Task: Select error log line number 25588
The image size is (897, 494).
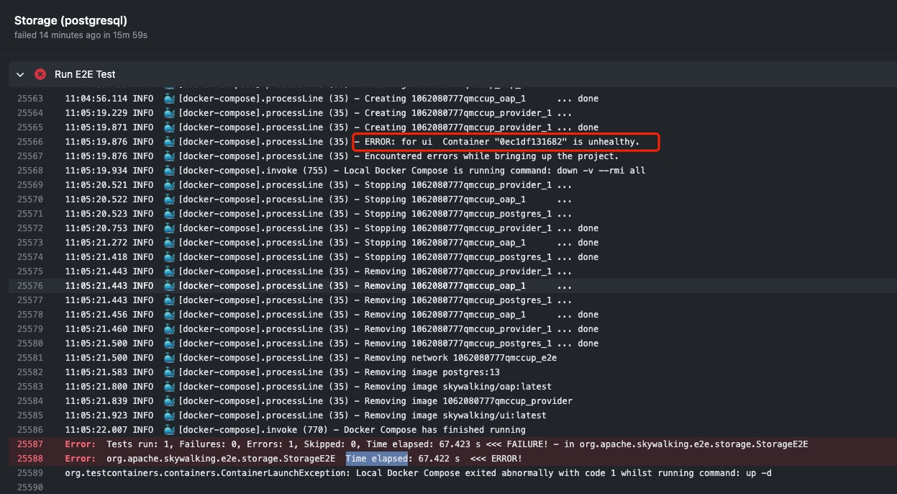Action: tap(30, 459)
